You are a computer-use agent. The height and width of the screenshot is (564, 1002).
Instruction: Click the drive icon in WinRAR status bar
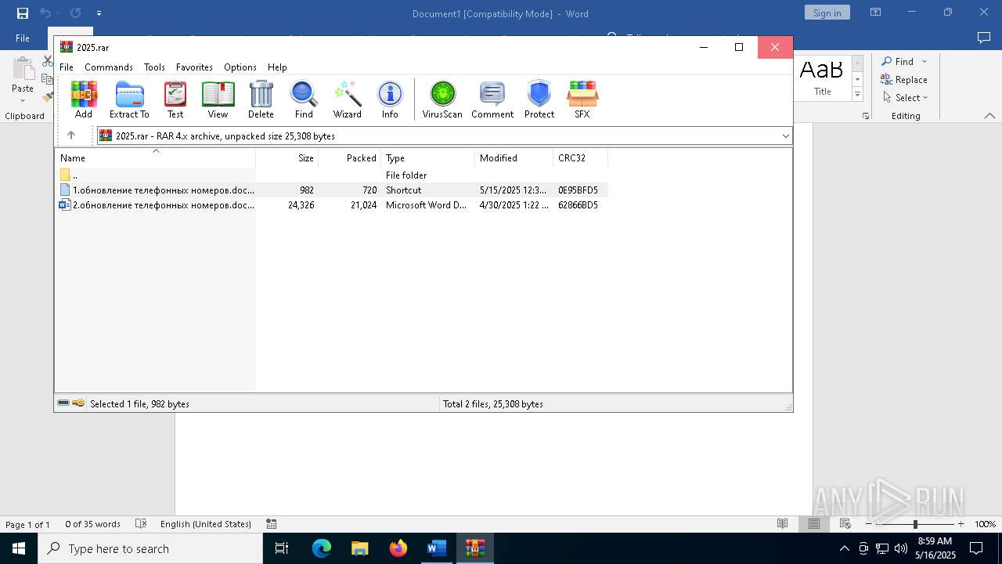point(63,403)
